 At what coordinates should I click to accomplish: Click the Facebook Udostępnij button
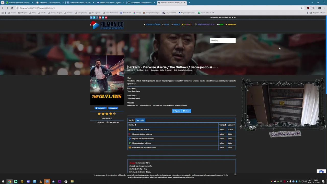pyautogui.click(x=113, y=108)
